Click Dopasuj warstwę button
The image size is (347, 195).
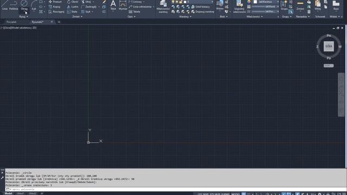[202, 11]
